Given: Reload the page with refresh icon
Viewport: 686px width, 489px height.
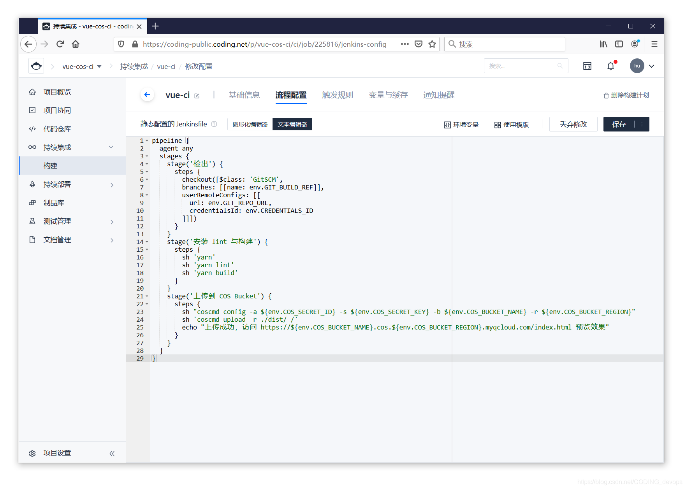Looking at the screenshot, I should (60, 44).
